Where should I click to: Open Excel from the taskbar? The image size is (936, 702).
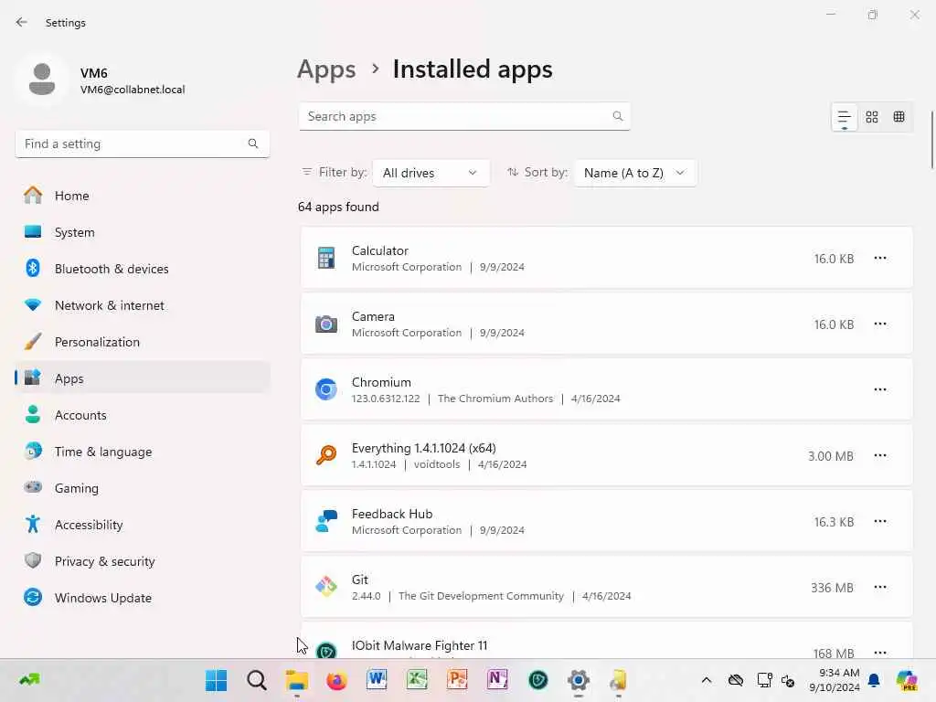[417, 680]
